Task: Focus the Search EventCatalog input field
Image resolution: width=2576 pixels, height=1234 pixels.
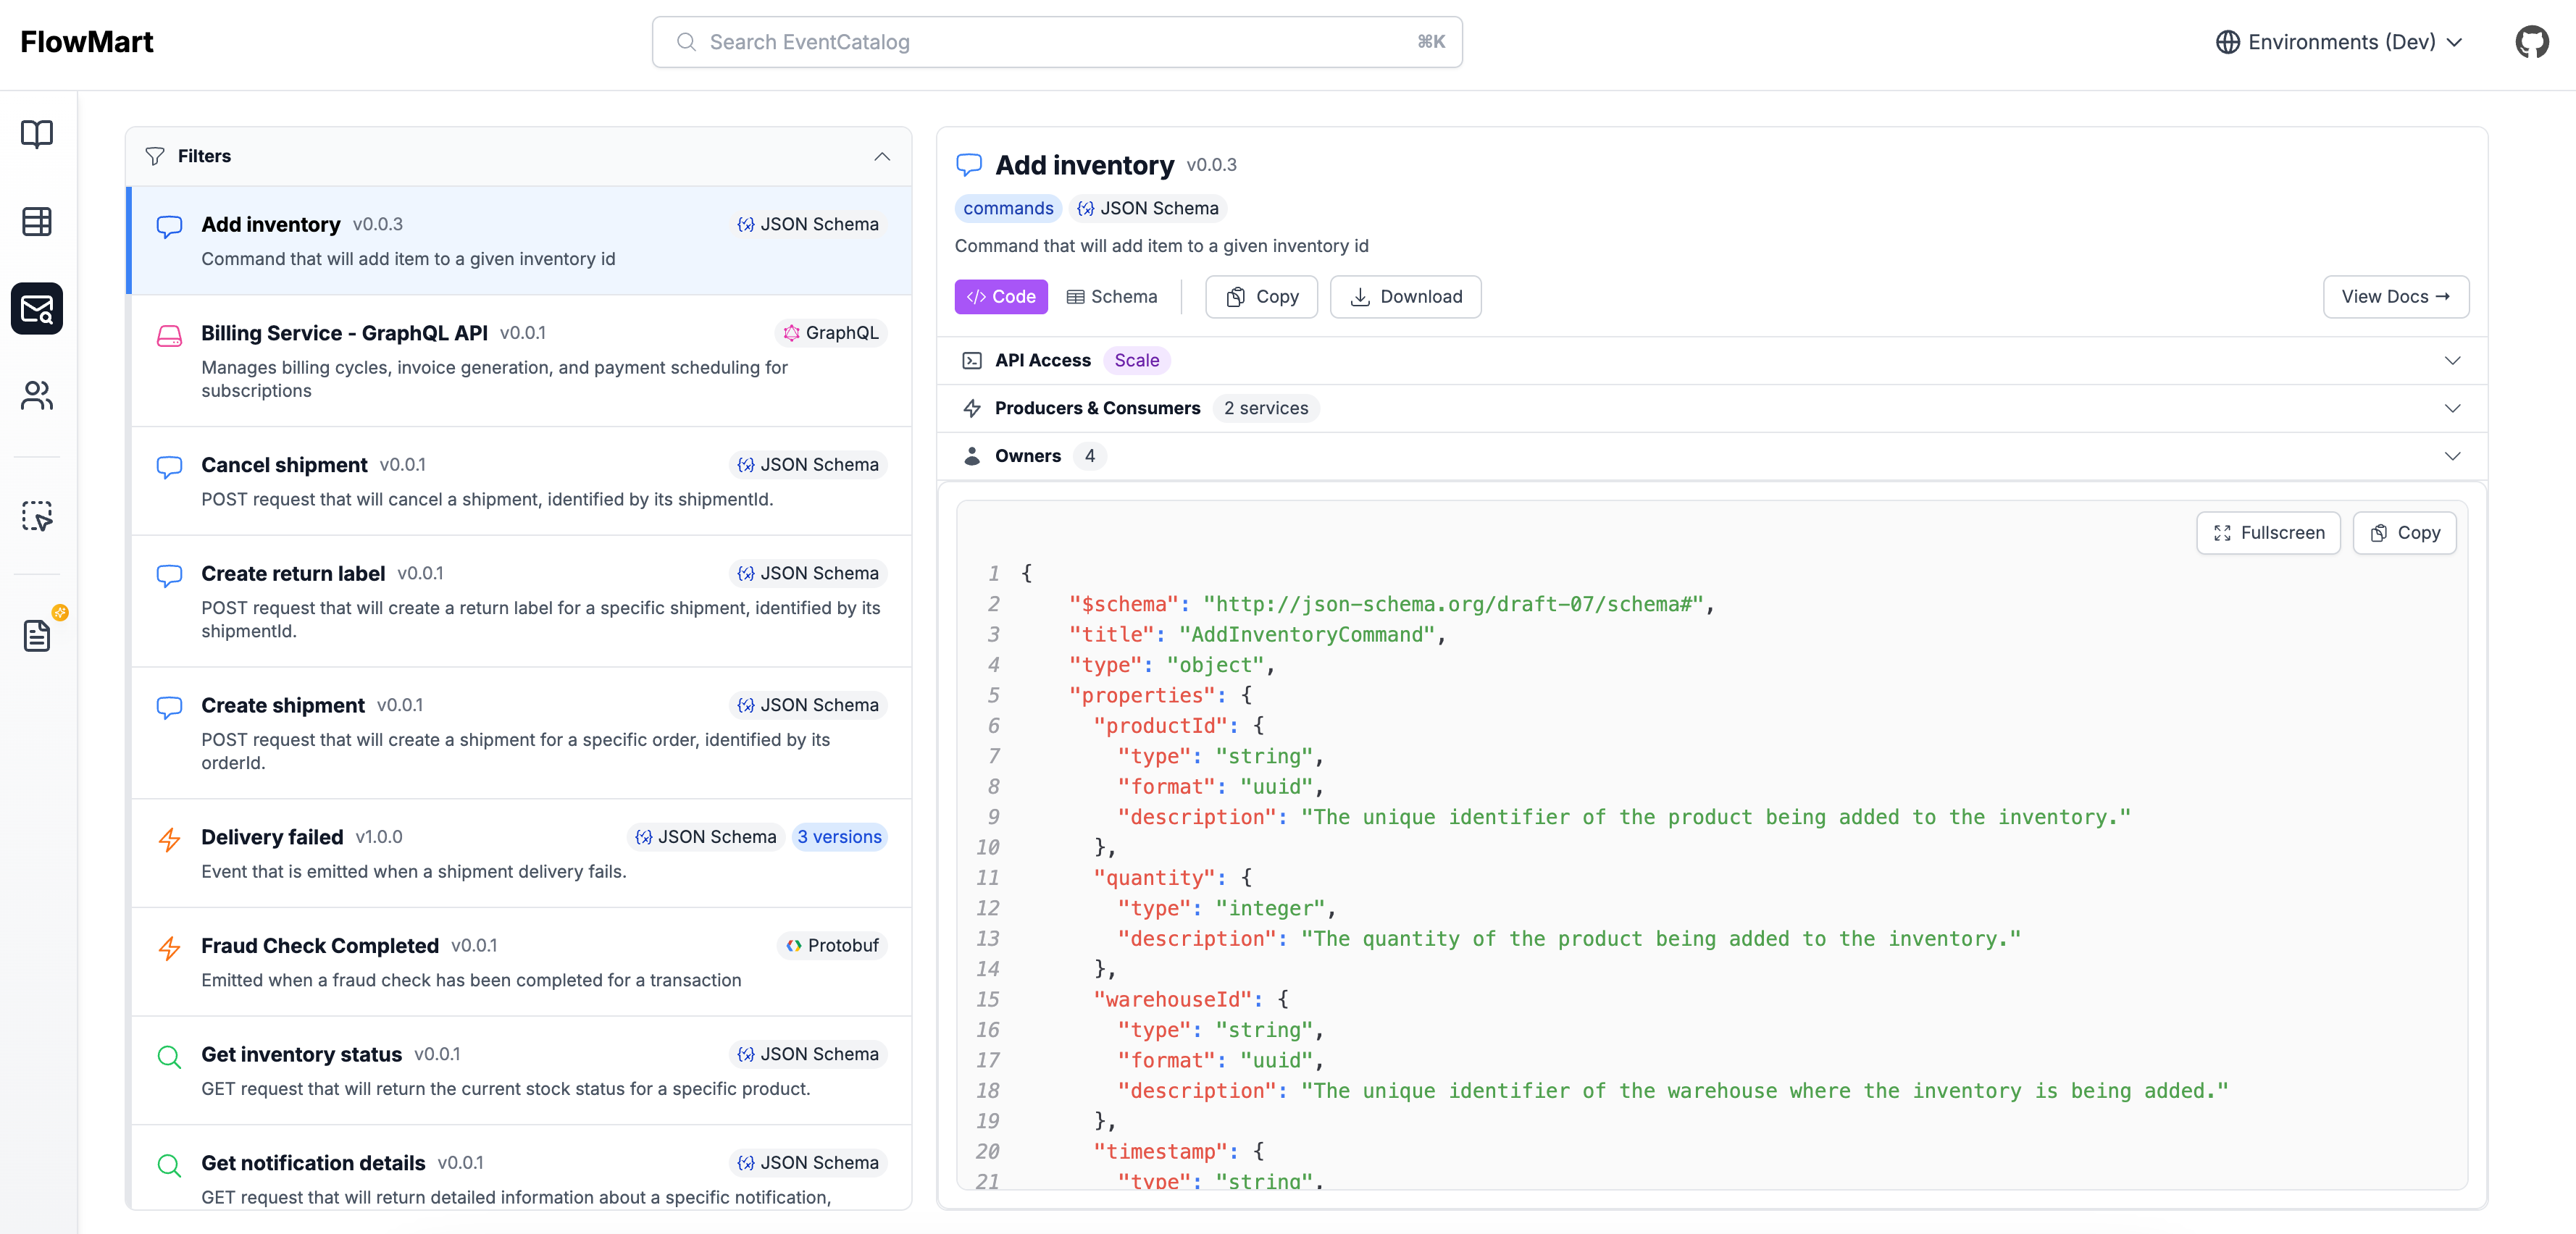Action: pos(1057,42)
